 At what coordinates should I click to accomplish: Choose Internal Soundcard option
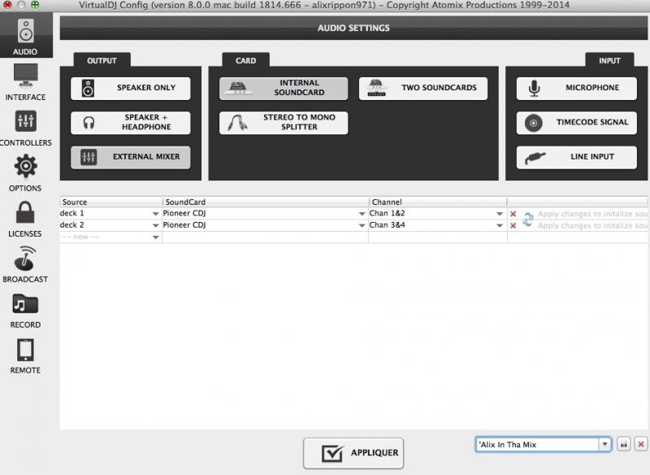(284, 88)
